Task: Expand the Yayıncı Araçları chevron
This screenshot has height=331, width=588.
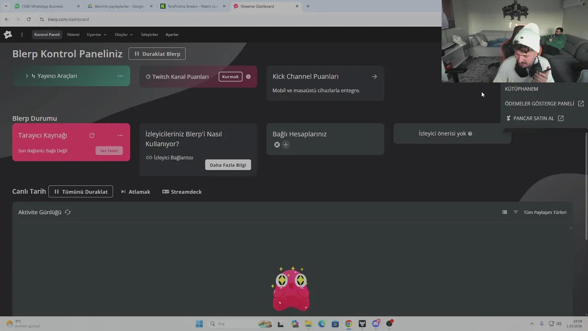Action: 27,76
